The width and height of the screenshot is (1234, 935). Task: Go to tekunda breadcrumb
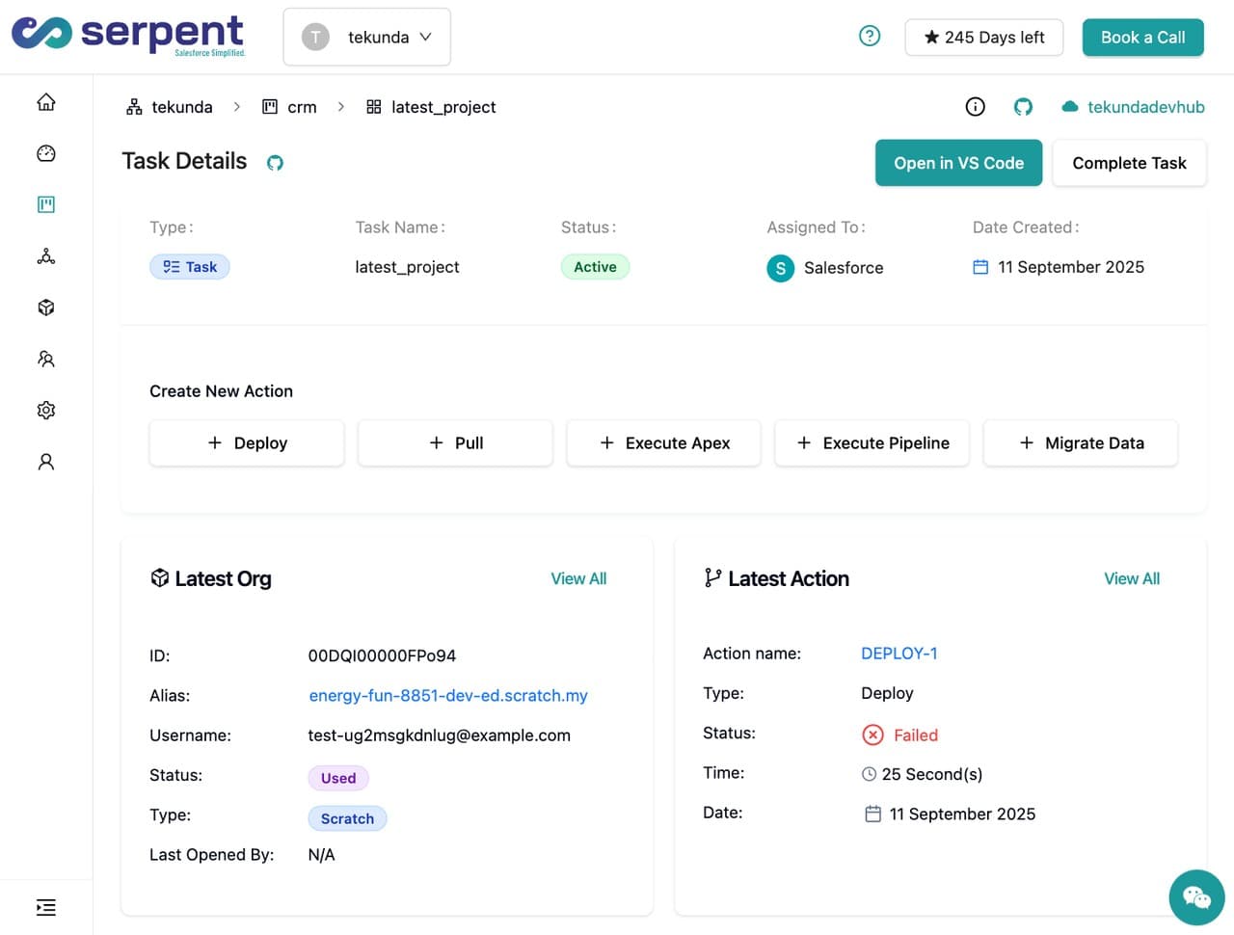coord(170,107)
